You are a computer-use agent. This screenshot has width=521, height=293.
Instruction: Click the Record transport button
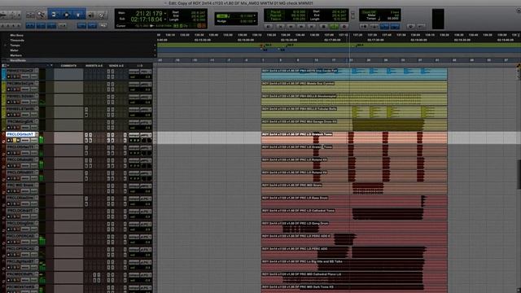point(344,26)
